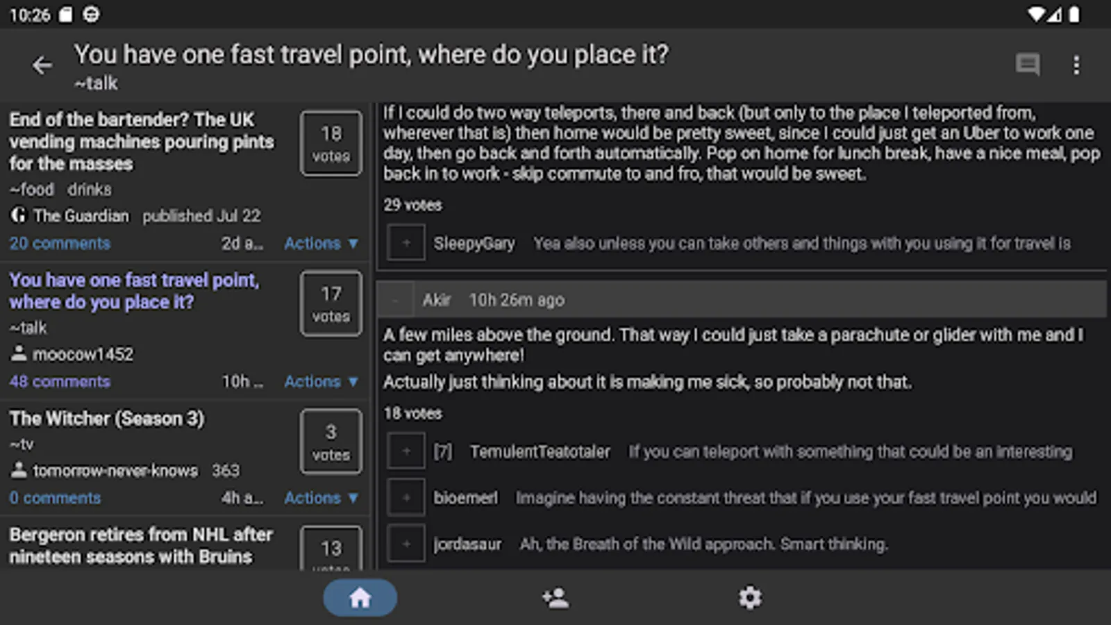Expand SleepyGary's collapsed comment
The height and width of the screenshot is (625, 1111).
pyautogui.click(x=406, y=243)
